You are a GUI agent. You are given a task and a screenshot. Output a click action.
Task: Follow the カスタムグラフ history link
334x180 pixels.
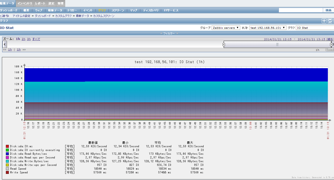[63, 16]
